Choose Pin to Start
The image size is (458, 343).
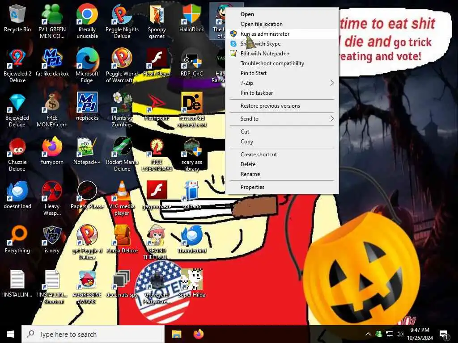[x=282, y=73]
